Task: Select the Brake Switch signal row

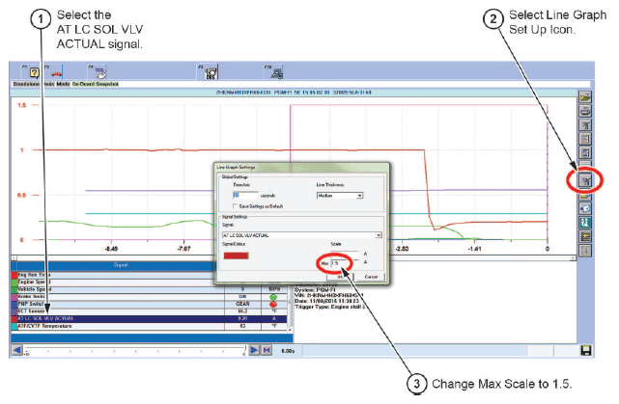Action: 150,296
